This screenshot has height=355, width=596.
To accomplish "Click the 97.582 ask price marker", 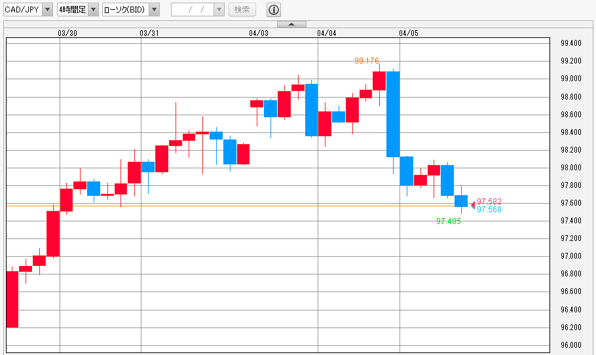I will click(489, 201).
